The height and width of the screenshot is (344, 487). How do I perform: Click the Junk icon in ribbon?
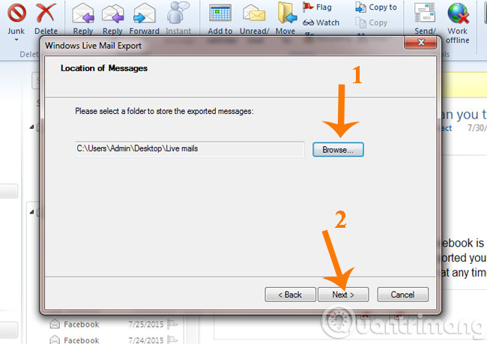tap(16, 14)
